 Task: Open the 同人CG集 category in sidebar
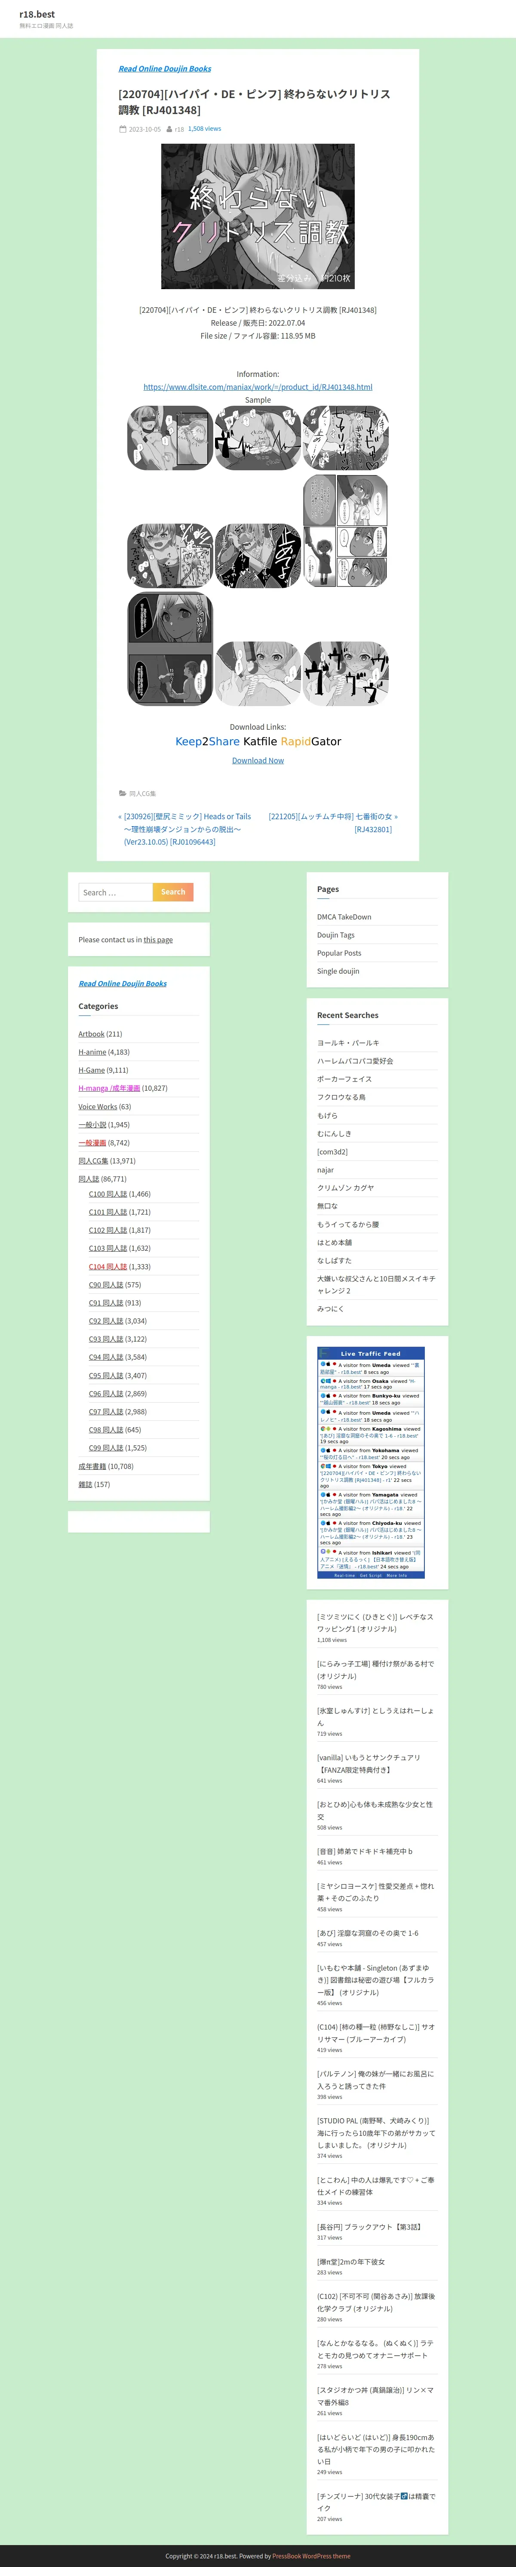pos(94,1161)
